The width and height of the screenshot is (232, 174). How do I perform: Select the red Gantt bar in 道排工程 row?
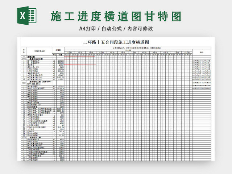click(x=80, y=57)
